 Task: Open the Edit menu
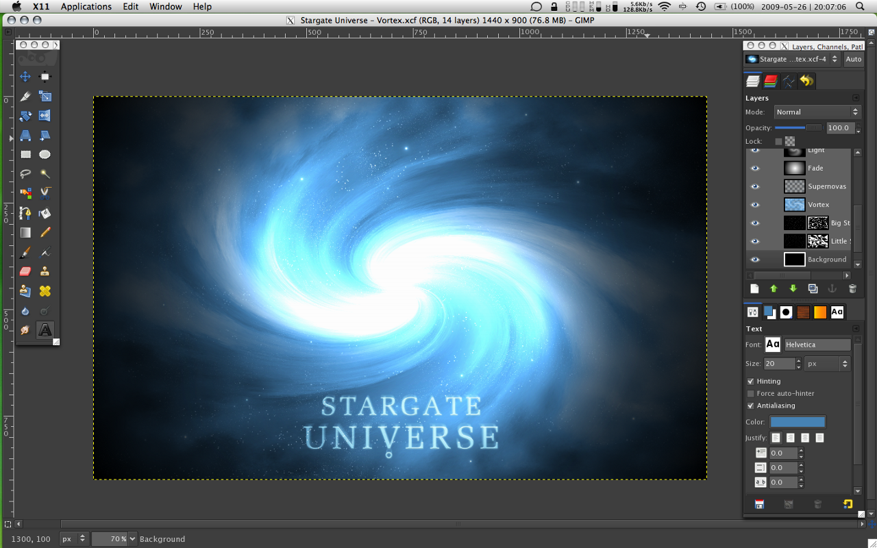tap(131, 7)
